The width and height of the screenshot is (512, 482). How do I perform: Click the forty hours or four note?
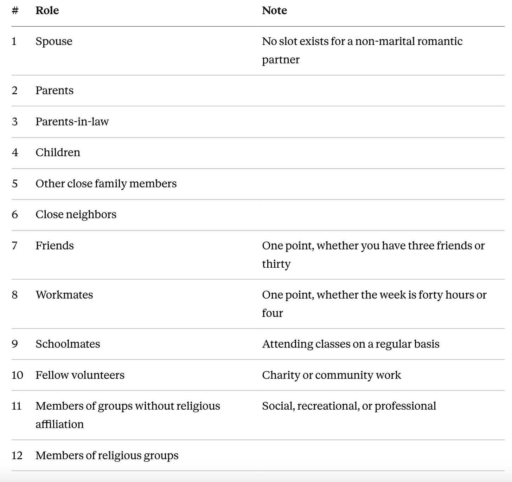374,304
